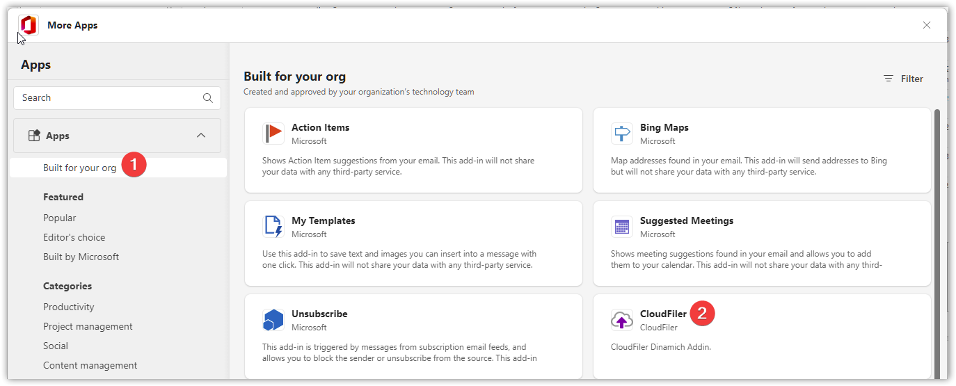Click into the Search apps field
The height and width of the screenshot is (386, 956).
click(117, 98)
